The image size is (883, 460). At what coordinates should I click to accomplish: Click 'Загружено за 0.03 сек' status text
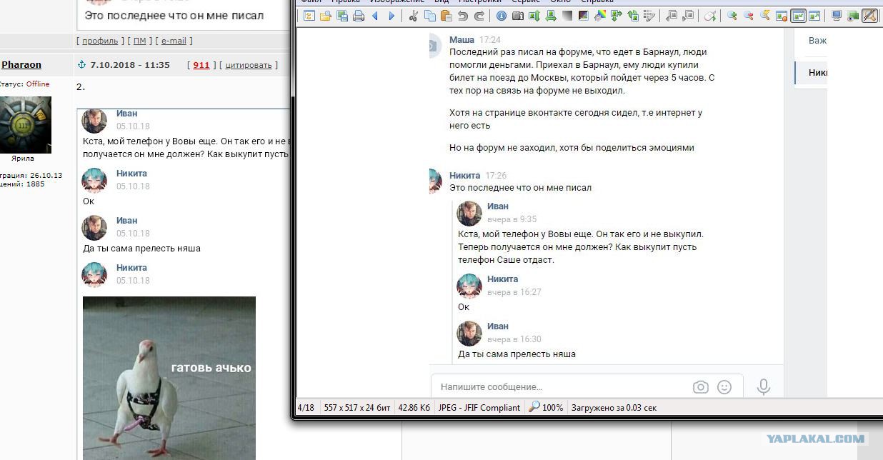[x=614, y=408]
